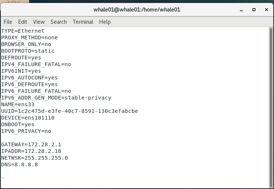Viewport: 274px width, 189px height.
Task: Click the UUID line in the terminal
Action: [x=69, y=111]
